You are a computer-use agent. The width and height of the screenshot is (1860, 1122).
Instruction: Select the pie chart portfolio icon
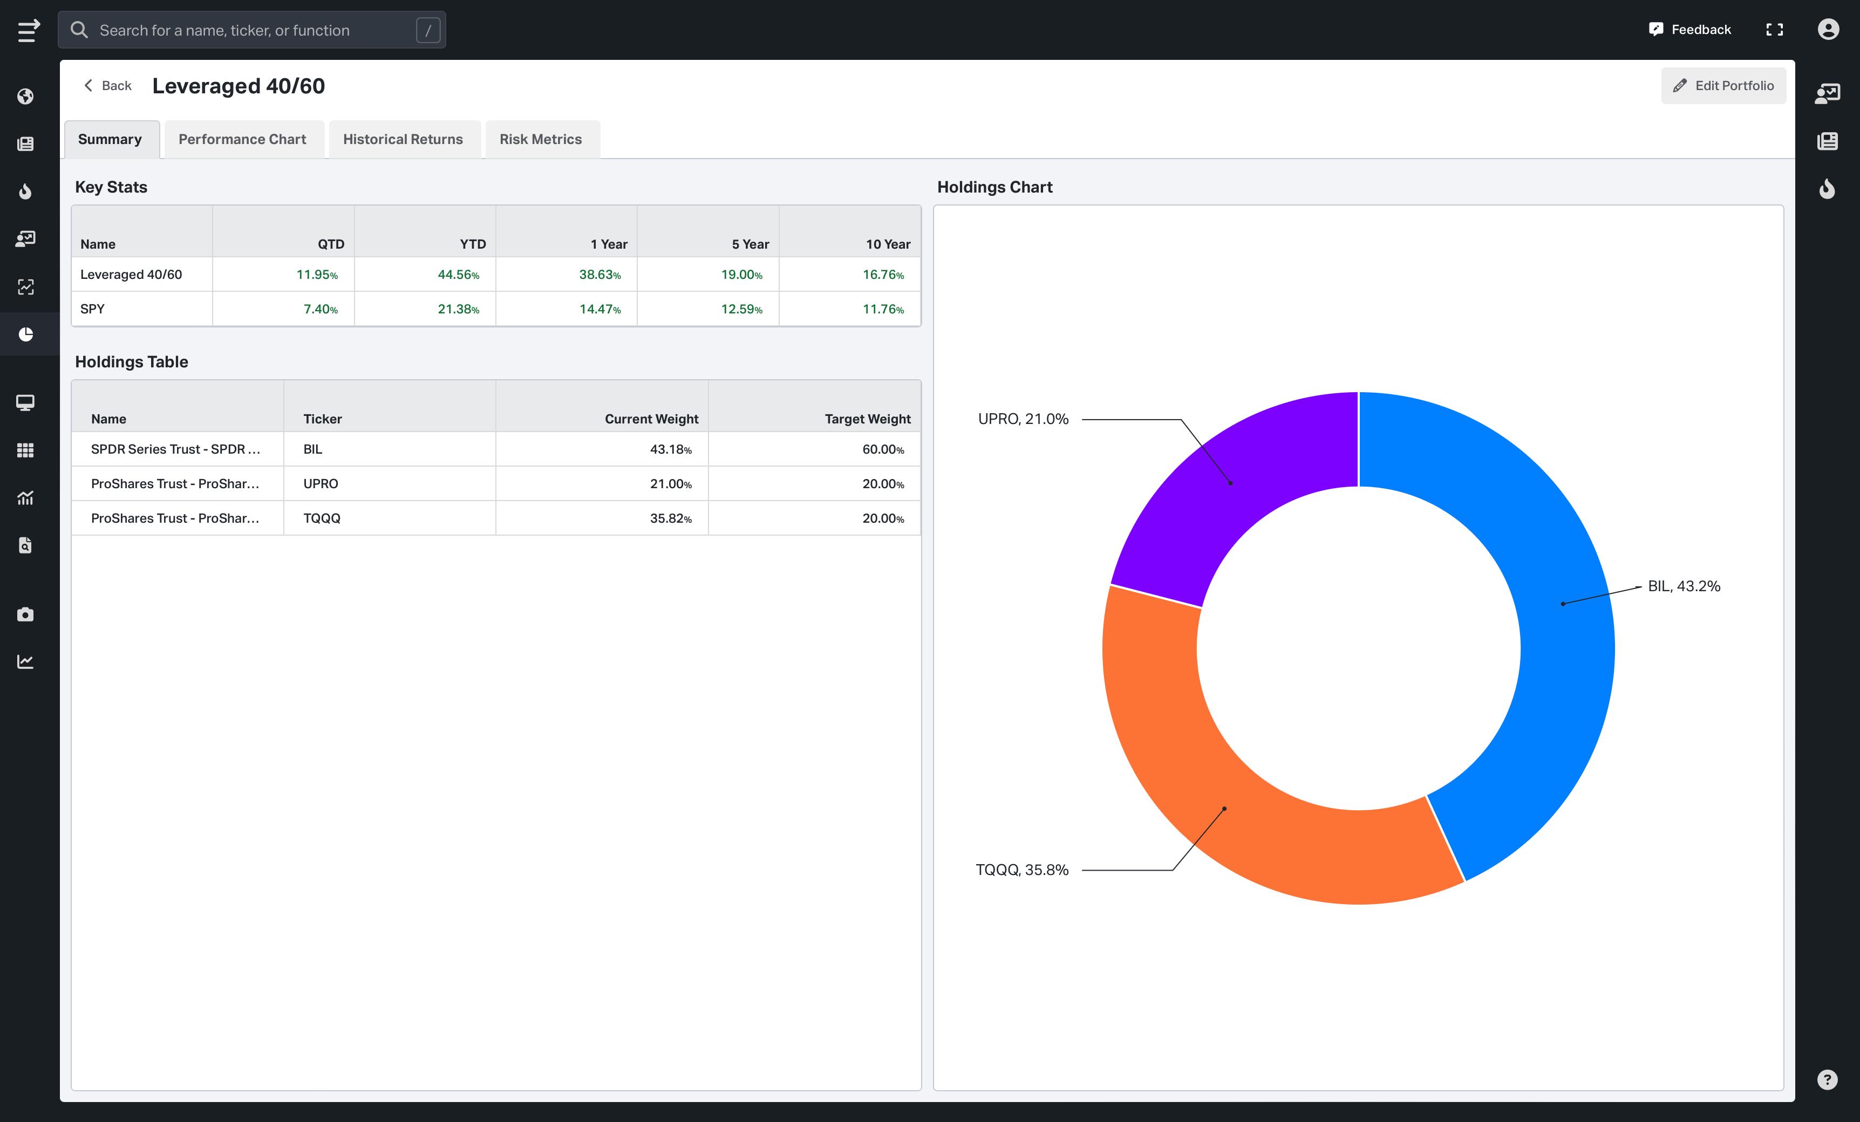(26, 333)
